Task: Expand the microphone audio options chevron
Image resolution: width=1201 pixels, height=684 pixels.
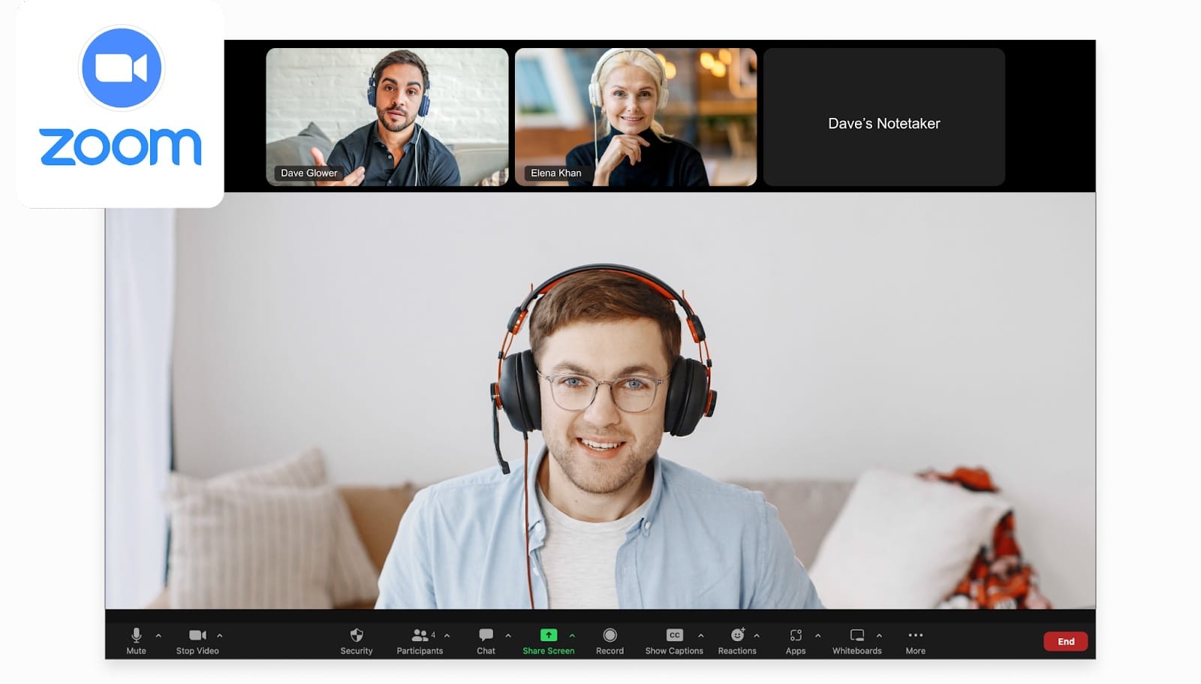Action: tap(157, 634)
